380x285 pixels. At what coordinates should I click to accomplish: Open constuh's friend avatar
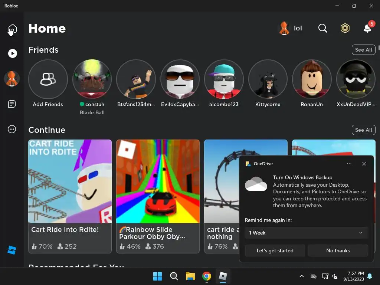(92, 79)
